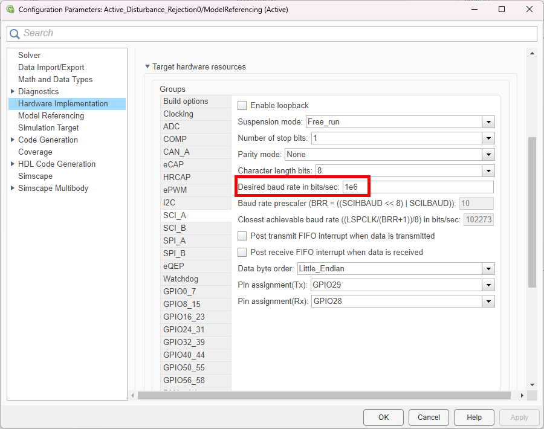Open the GPIO0_7 group
This screenshot has height=429, width=544.
(x=196, y=292)
